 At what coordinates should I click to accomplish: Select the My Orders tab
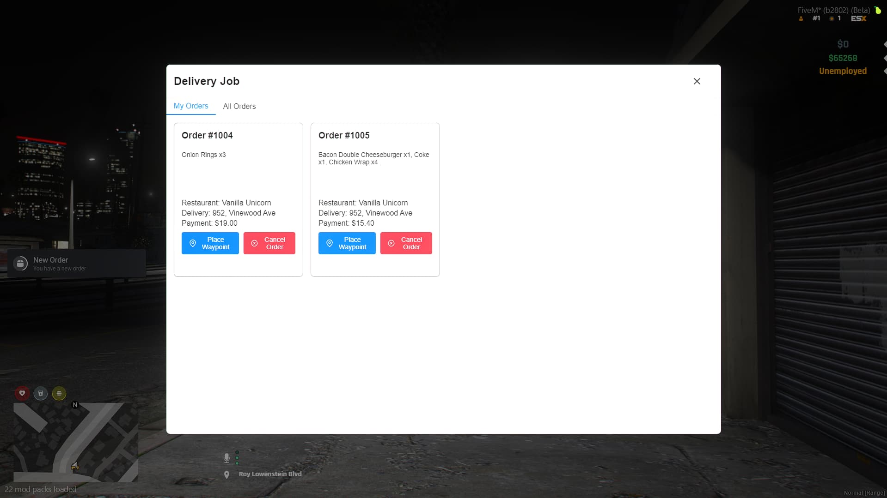coord(191,106)
